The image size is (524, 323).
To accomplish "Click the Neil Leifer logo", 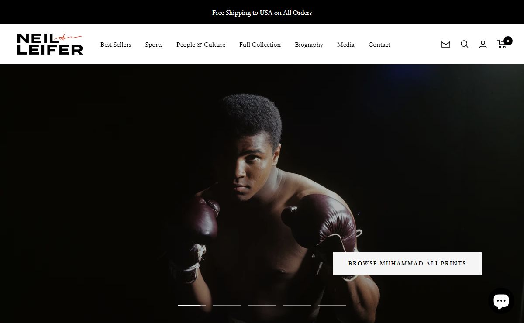I will [50, 44].
